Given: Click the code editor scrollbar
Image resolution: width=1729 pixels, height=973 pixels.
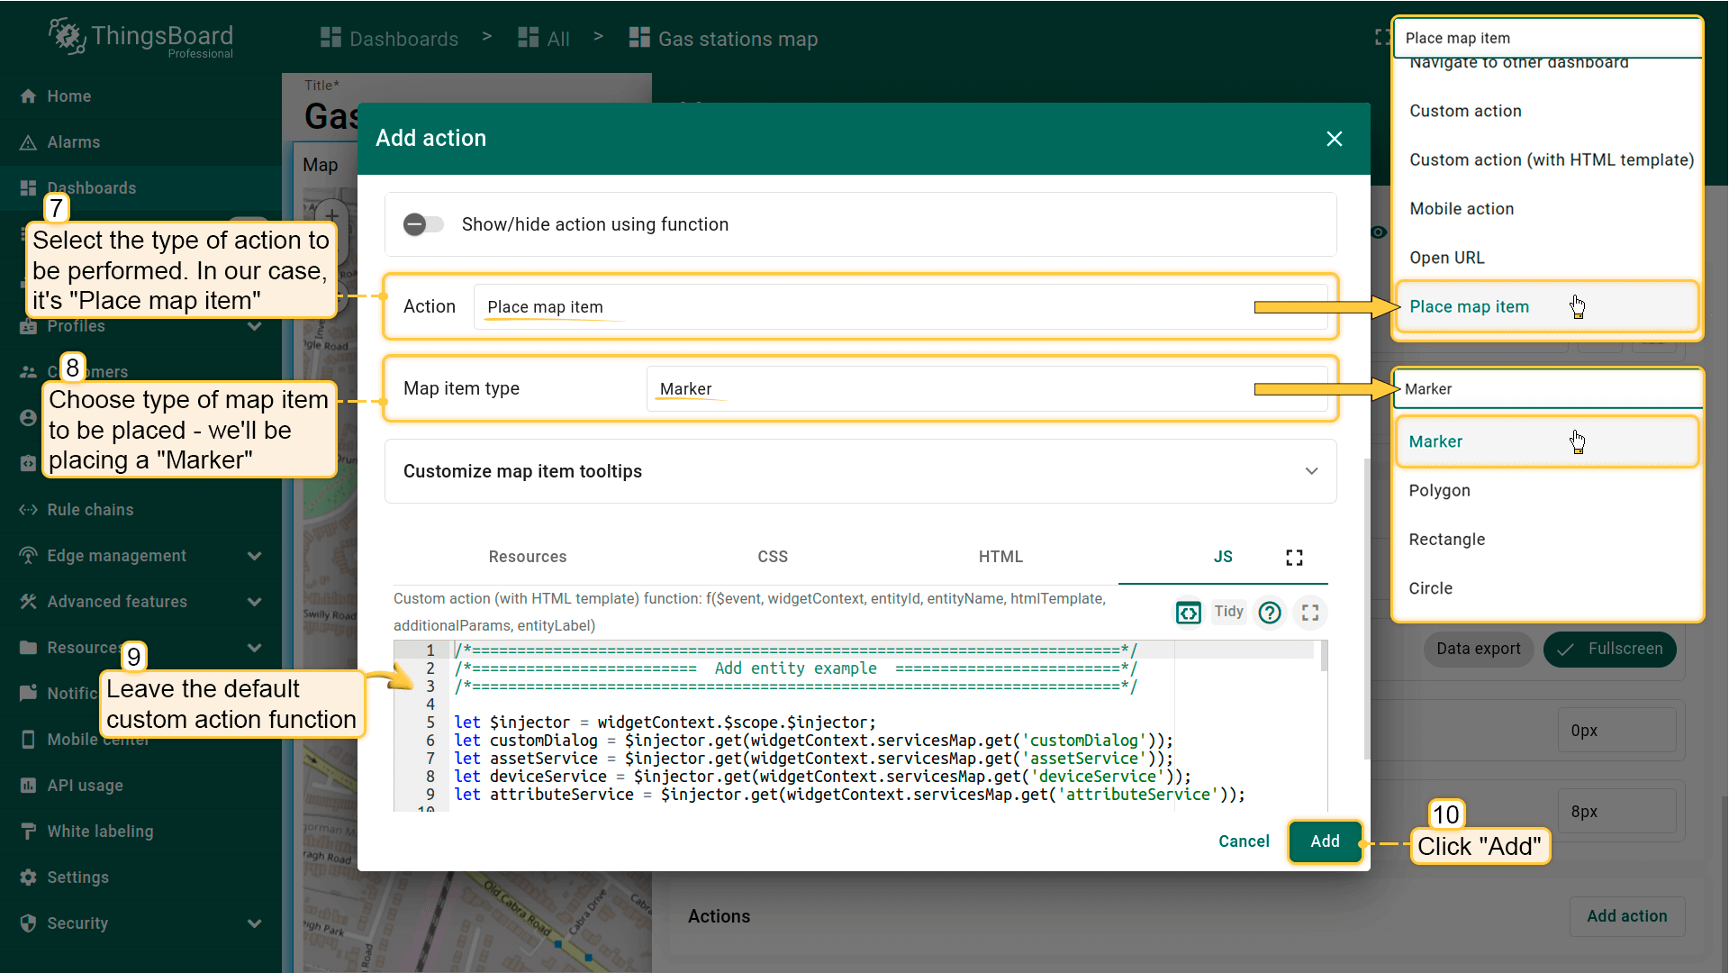Looking at the screenshot, I should (x=1324, y=656).
